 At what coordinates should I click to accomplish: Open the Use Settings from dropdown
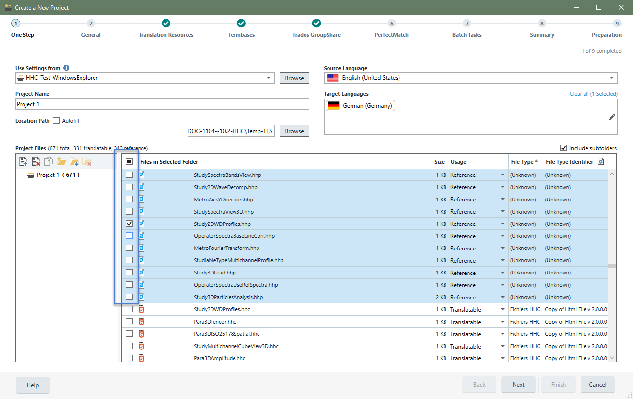point(269,78)
